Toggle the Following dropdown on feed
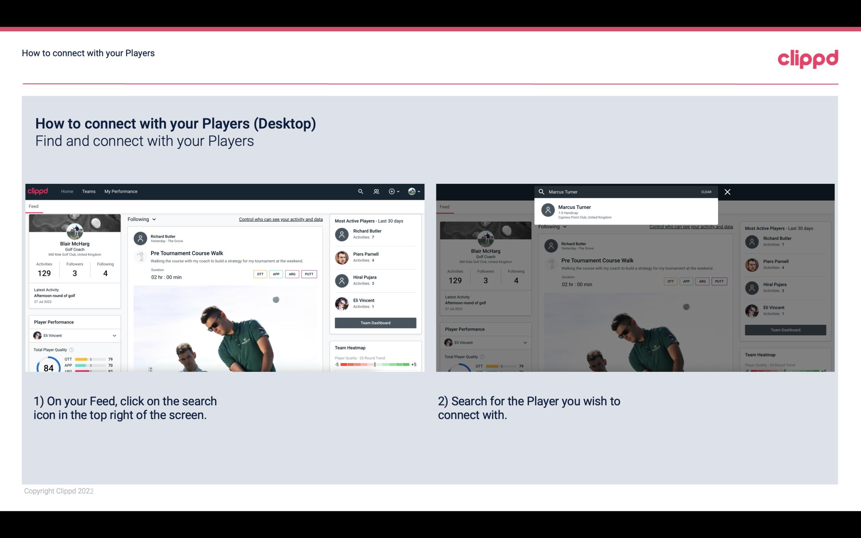 point(141,219)
